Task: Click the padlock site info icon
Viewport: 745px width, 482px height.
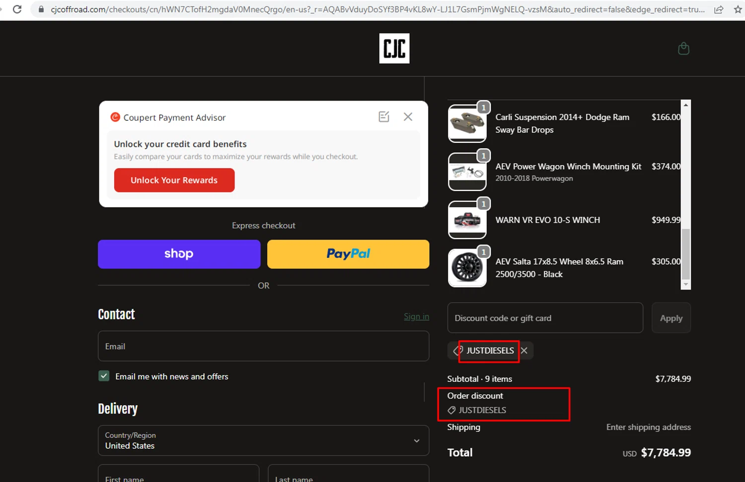Action: click(41, 9)
